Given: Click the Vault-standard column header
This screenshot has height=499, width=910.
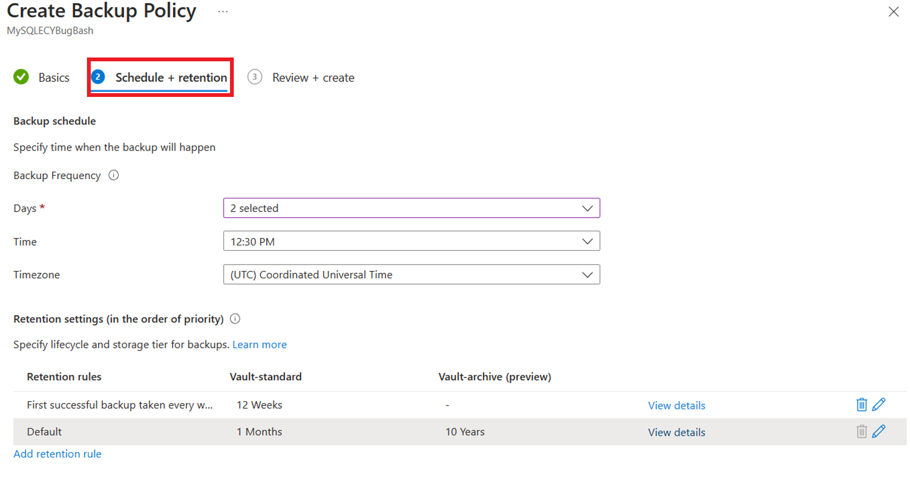Looking at the screenshot, I should coord(266,377).
